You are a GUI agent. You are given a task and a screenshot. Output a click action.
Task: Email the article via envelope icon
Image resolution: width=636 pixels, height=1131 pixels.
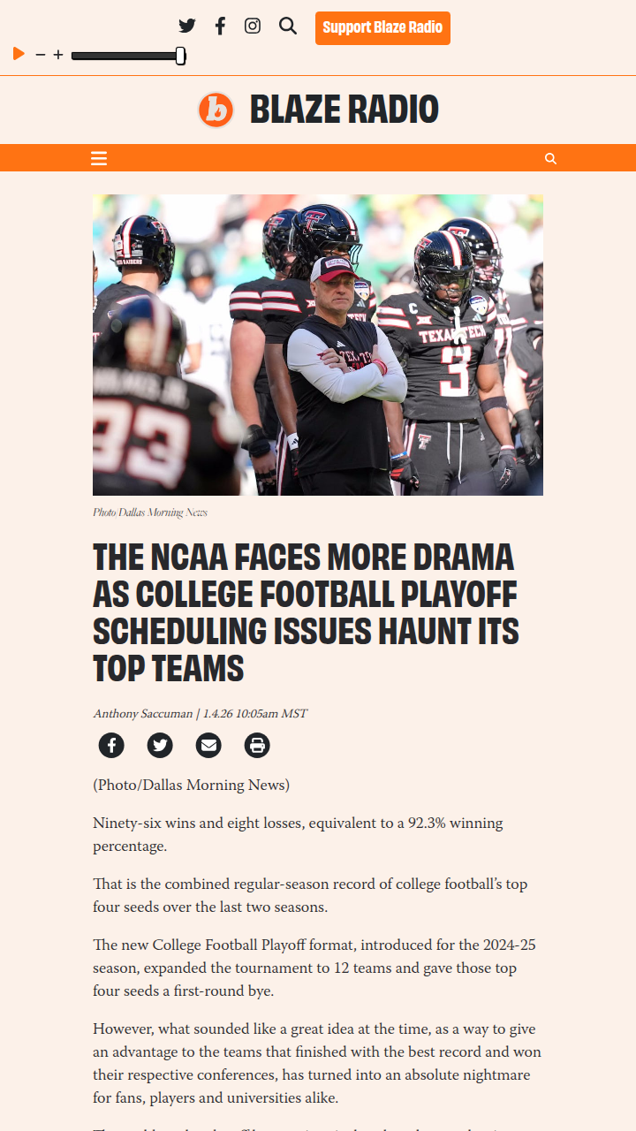click(208, 746)
